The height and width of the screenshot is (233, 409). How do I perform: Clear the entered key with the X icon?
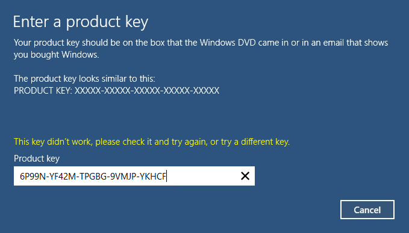245,176
